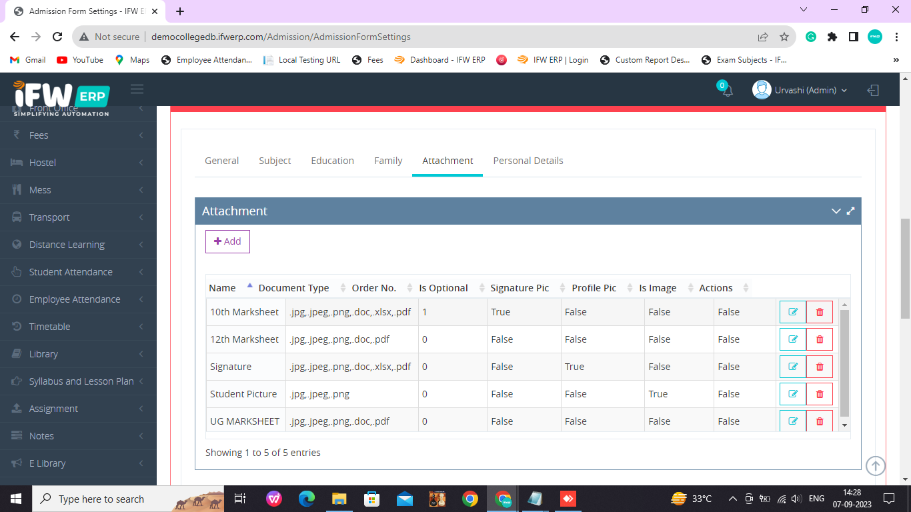911x512 pixels.
Task: Sort the table by Name column
Action: click(x=230, y=288)
